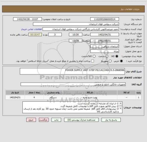Viewport: 147px width, 142px height.
Task: Click the کد کالا column header
Action: 127,93
